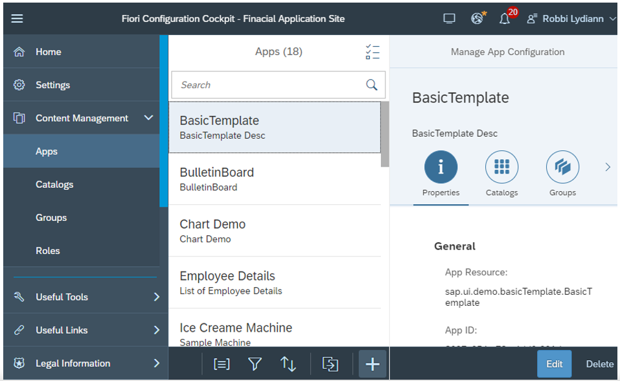This screenshot has height=381, width=620.
Task: Add a new app with plus button
Action: tap(373, 364)
